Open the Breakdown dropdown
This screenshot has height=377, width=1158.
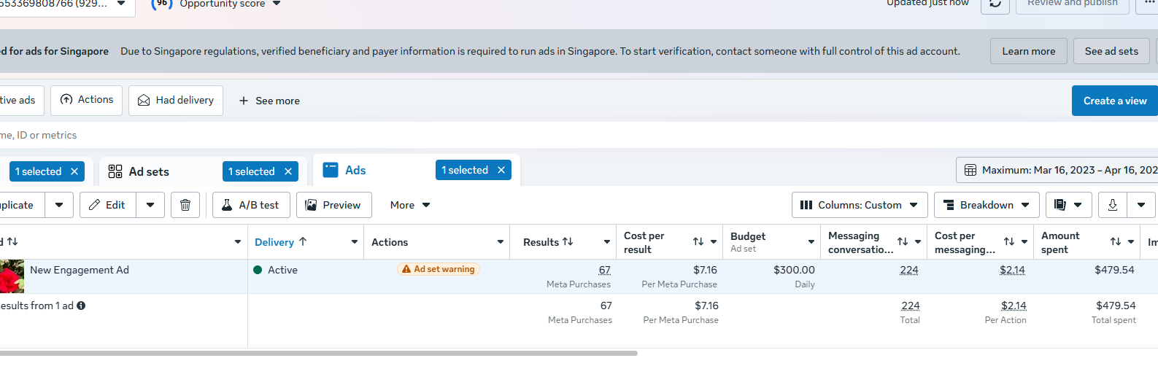(987, 205)
